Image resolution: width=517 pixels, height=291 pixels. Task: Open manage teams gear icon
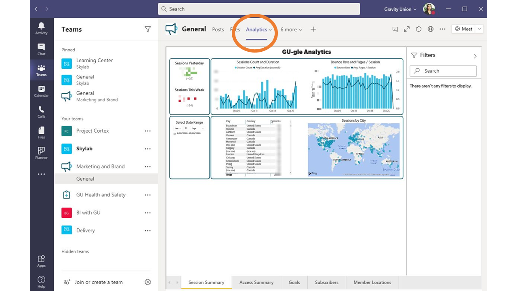[147, 282]
